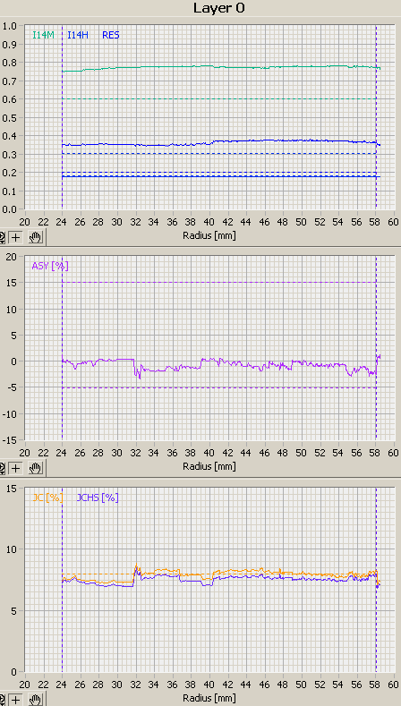Click the JCHS [%] legend label
This screenshot has height=706, width=401.
98,498
